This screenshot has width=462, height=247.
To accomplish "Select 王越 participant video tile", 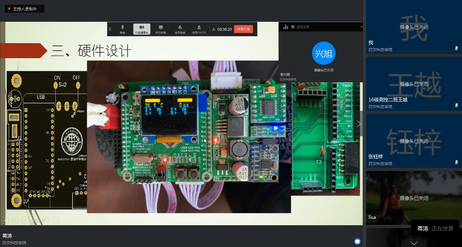I will click(x=414, y=84).
